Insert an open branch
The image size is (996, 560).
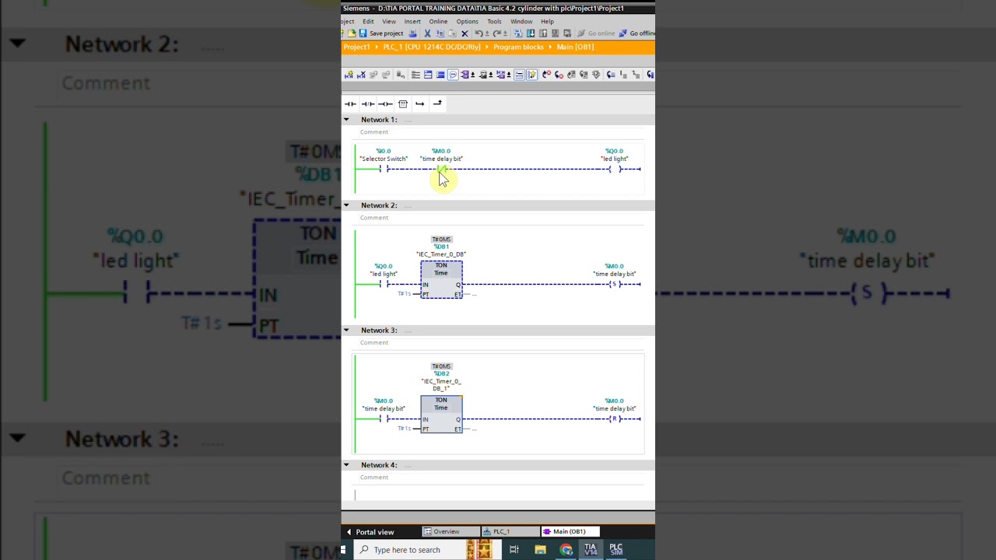coord(420,103)
